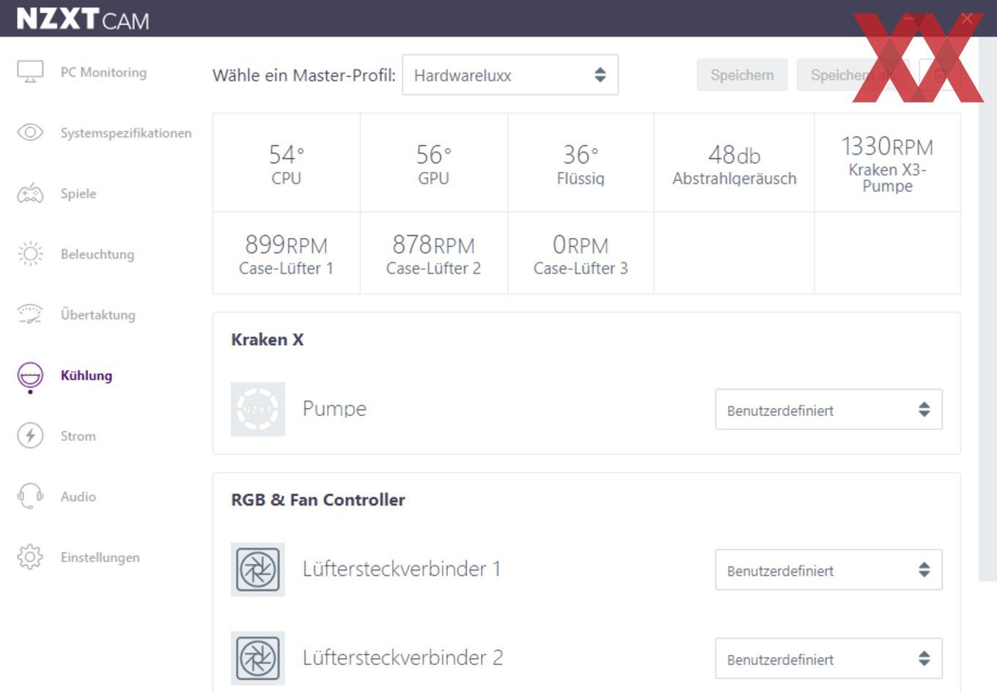The width and height of the screenshot is (997, 693).
Task: Select the Case-Lüfter 3 tile
Action: (x=581, y=253)
